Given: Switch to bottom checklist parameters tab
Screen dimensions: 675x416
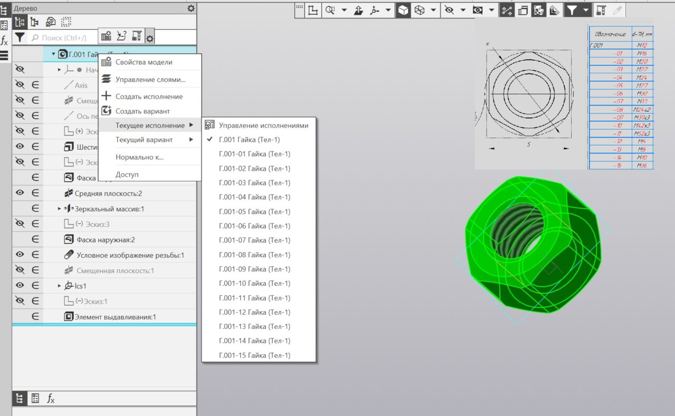Looking at the screenshot, I should pyautogui.click(x=35, y=399).
